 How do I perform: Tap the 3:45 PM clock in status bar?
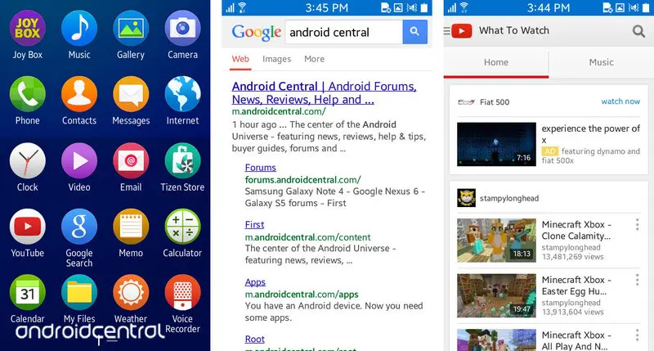tap(326, 7)
